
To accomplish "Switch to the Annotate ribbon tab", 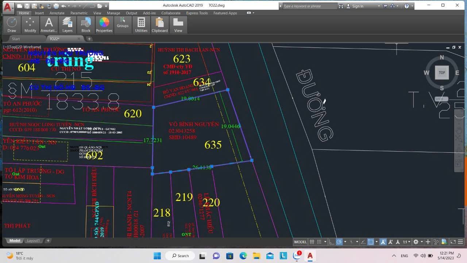I will coord(57,13).
